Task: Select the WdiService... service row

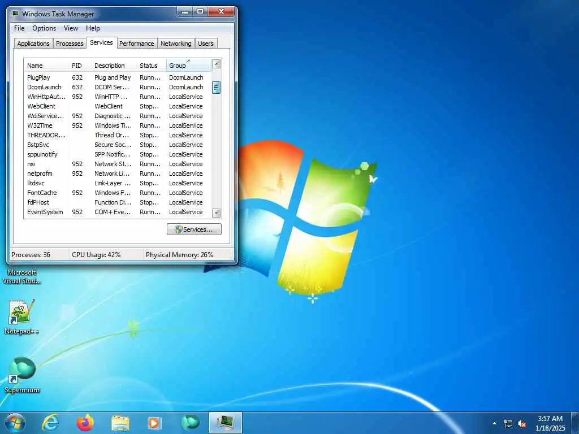Action: click(x=118, y=116)
